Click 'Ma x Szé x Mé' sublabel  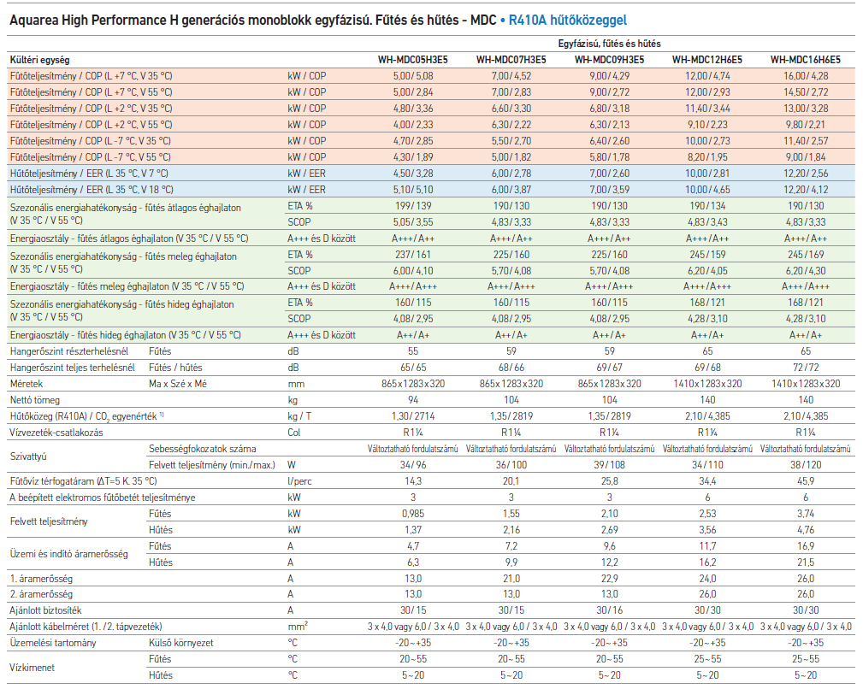(x=178, y=384)
